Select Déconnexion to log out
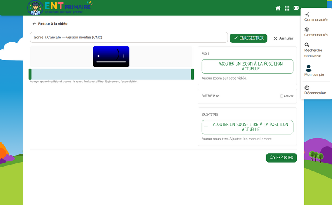This screenshot has width=332, height=205. click(315, 90)
